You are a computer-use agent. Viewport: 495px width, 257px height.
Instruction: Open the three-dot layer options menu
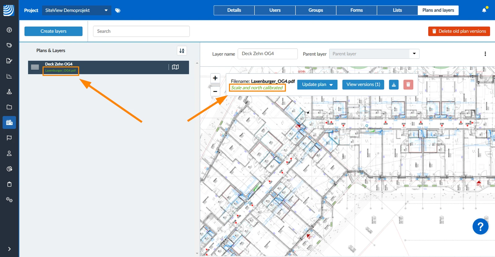tap(485, 54)
